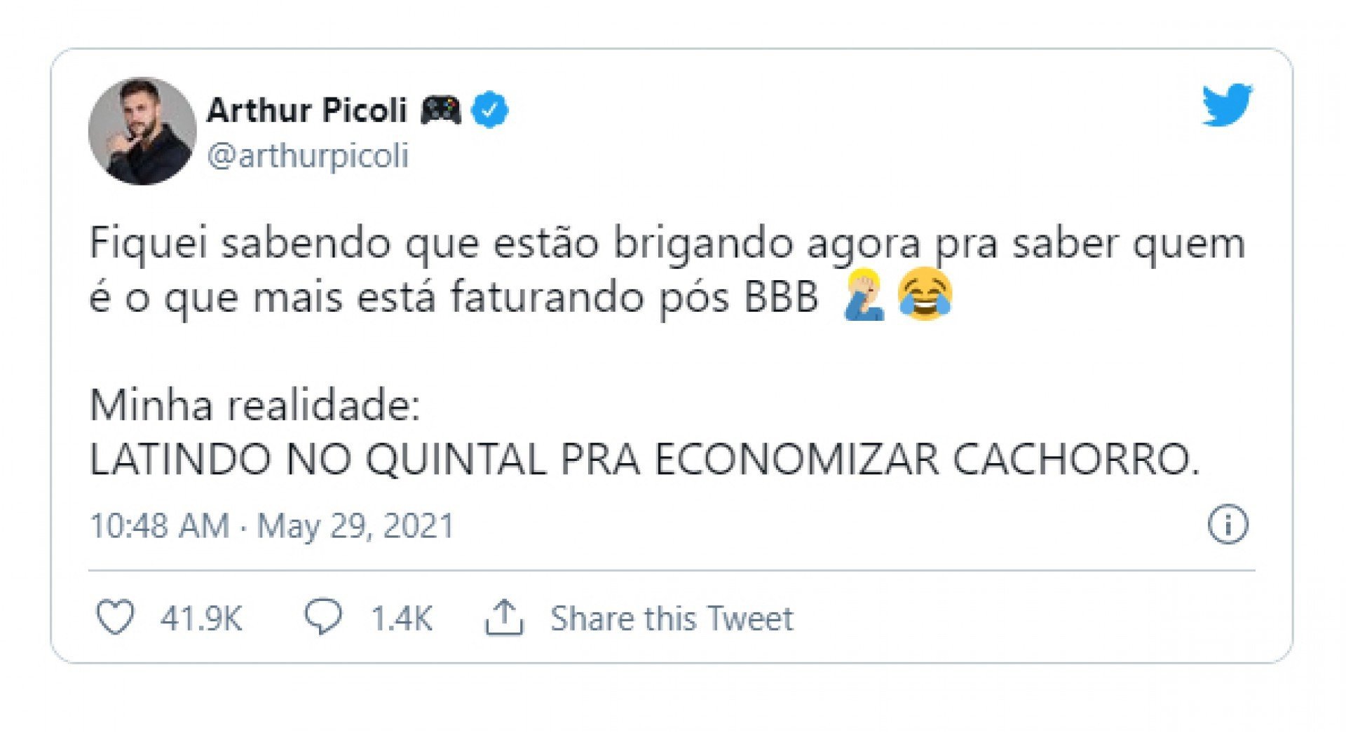1346x732 pixels.
Task: Like the tweet with the heart icon
Action: tap(114, 618)
